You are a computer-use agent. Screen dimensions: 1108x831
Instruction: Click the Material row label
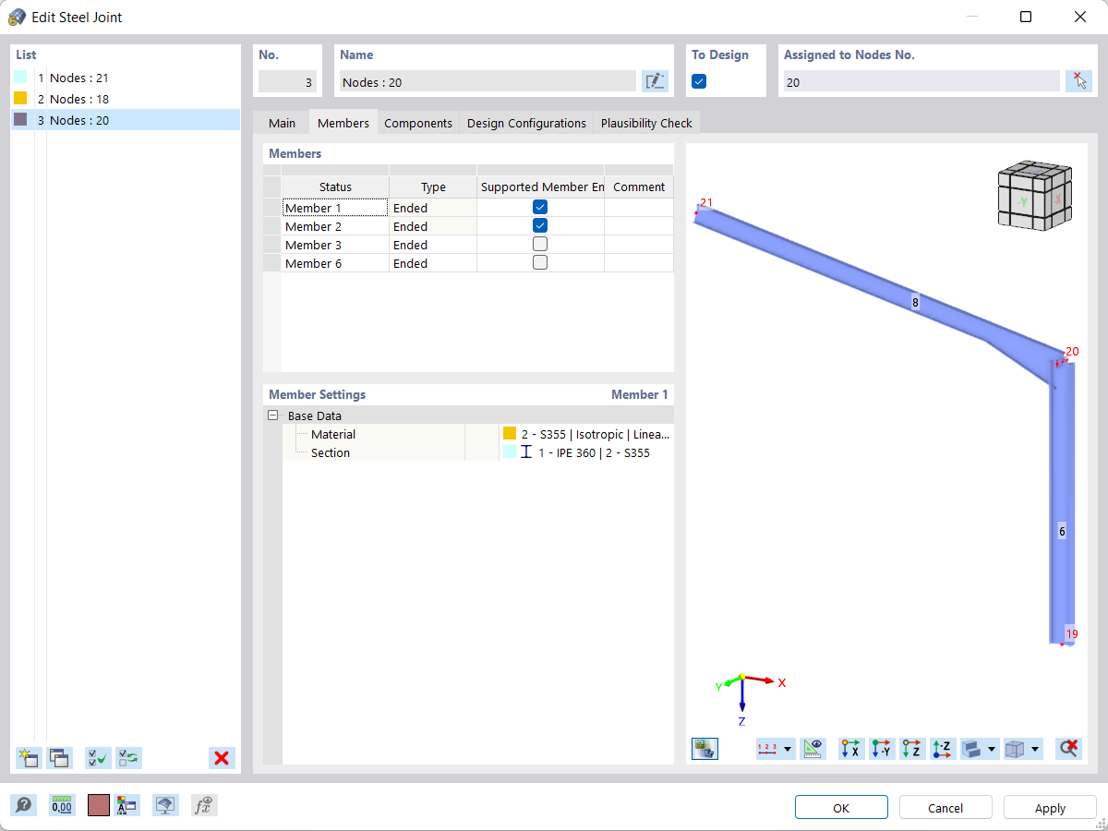coord(333,434)
